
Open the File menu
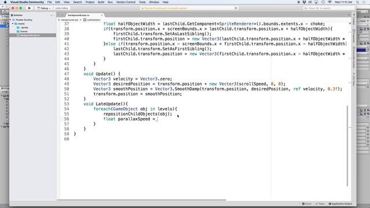pyautogui.click(x=50, y=2)
